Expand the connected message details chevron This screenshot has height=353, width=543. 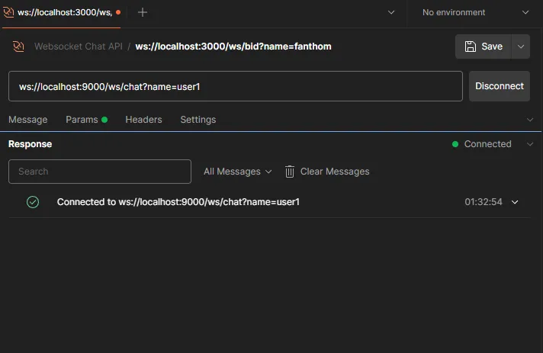[515, 202]
